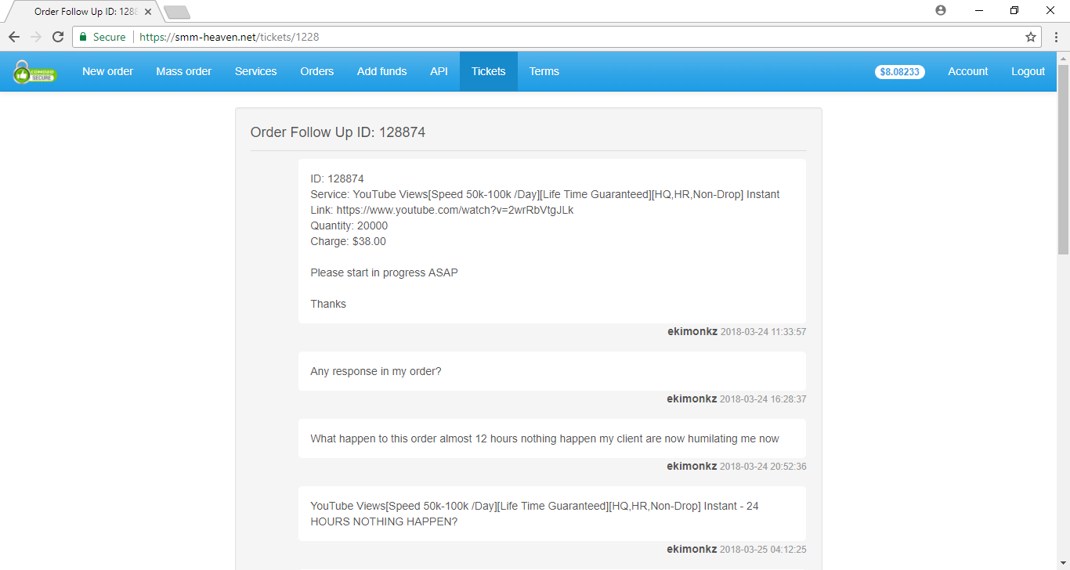This screenshot has width=1070, height=570.
Task: Open Add funds page
Action: click(x=382, y=71)
